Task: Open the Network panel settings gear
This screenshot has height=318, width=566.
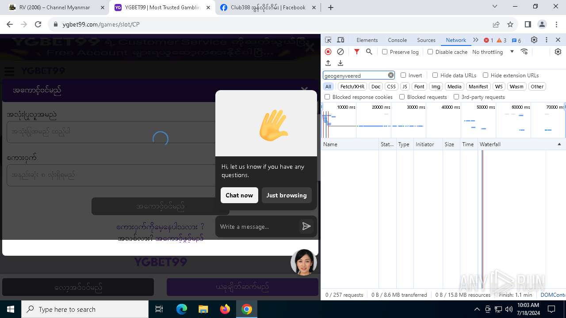Action: point(558,52)
